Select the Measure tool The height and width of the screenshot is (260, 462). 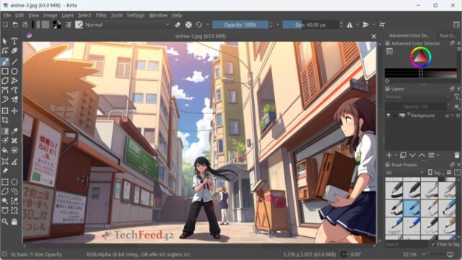click(x=14, y=161)
